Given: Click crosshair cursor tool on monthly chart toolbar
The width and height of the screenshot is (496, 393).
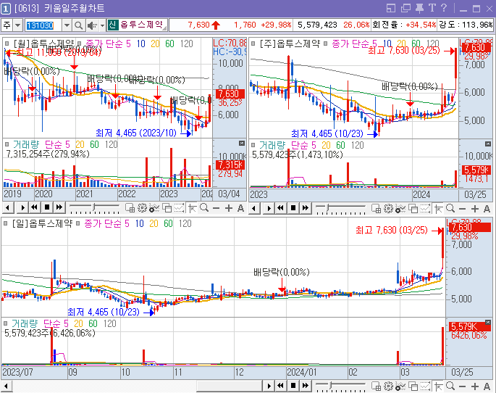Looking at the screenshot, I should point(192,208).
